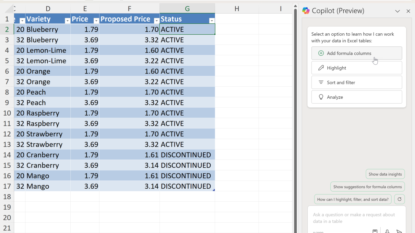This screenshot has height=233, width=415.
Task: Open the Price column filter dropdown
Action: click(96, 21)
